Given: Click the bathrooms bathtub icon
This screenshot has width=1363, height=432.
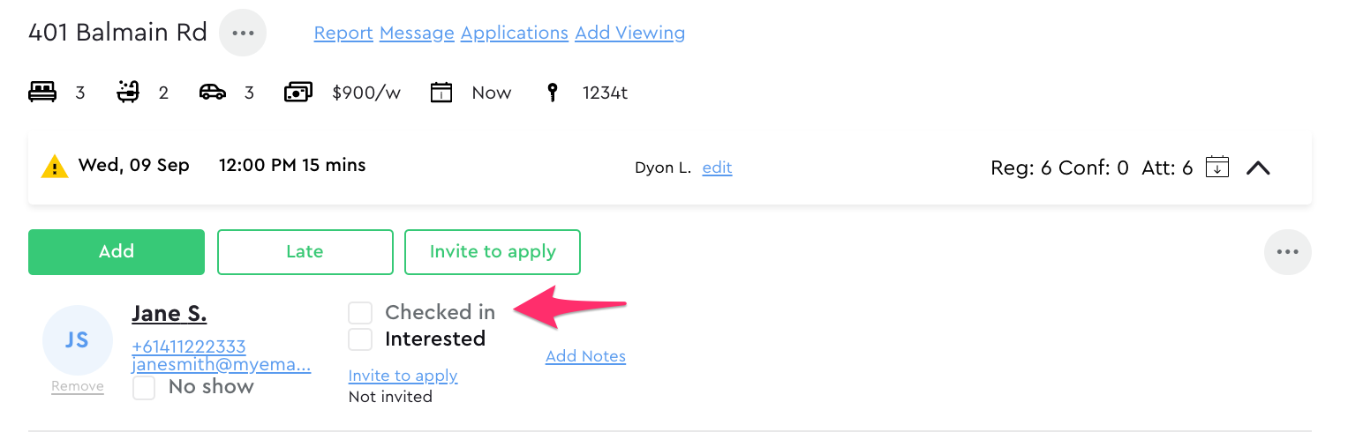Looking at the screenshot, I should [x=129, y=92].
